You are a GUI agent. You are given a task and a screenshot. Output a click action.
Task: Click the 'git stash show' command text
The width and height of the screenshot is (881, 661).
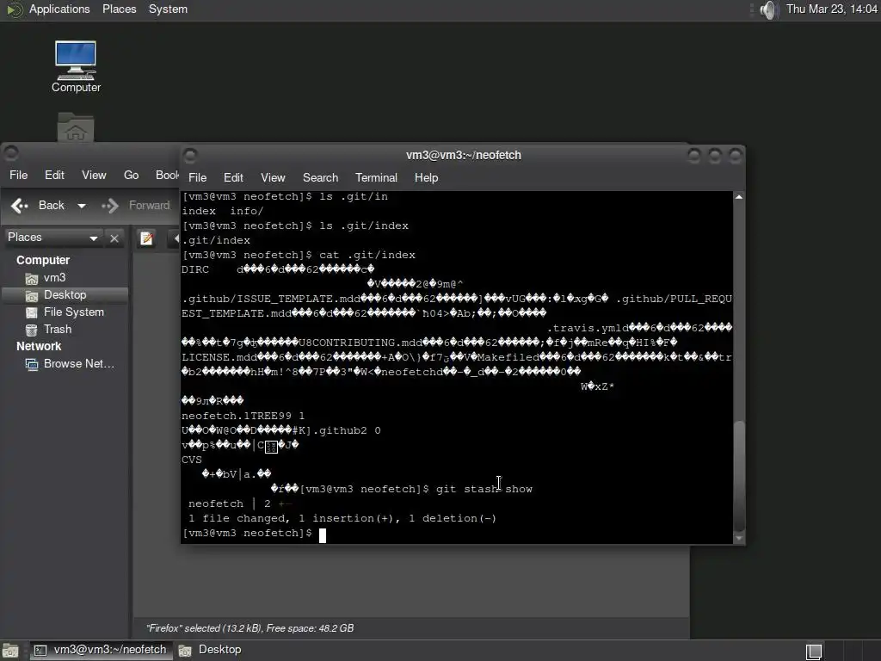pyautogui.click(x=484, y=489)
